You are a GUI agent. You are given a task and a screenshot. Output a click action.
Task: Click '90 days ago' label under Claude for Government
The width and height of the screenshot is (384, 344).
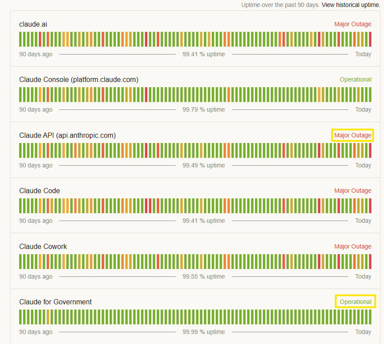pos(36,332)
